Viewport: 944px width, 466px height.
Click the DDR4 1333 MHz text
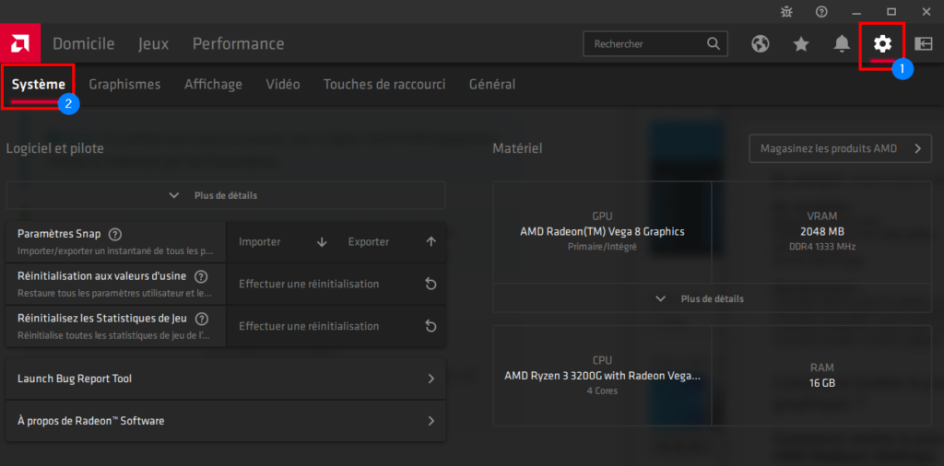[x=821, y=247]
